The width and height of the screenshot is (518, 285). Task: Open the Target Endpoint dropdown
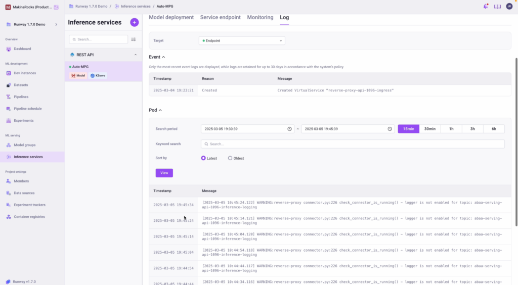(242, 40)
